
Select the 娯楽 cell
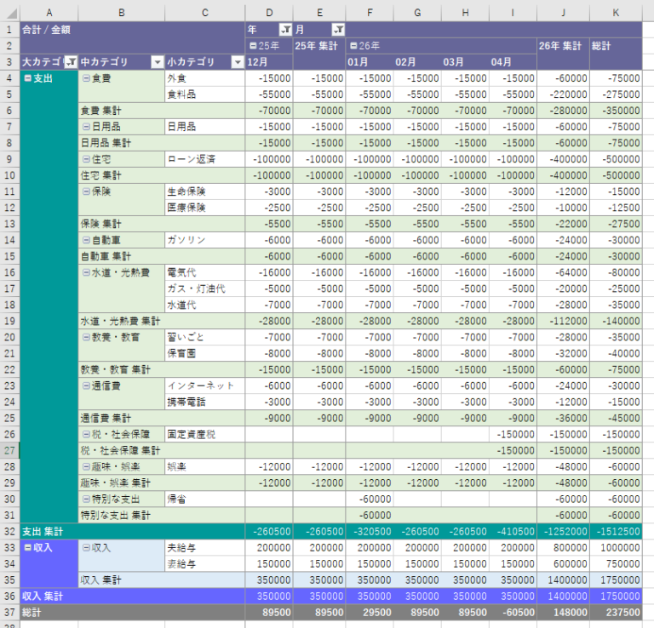204,466
